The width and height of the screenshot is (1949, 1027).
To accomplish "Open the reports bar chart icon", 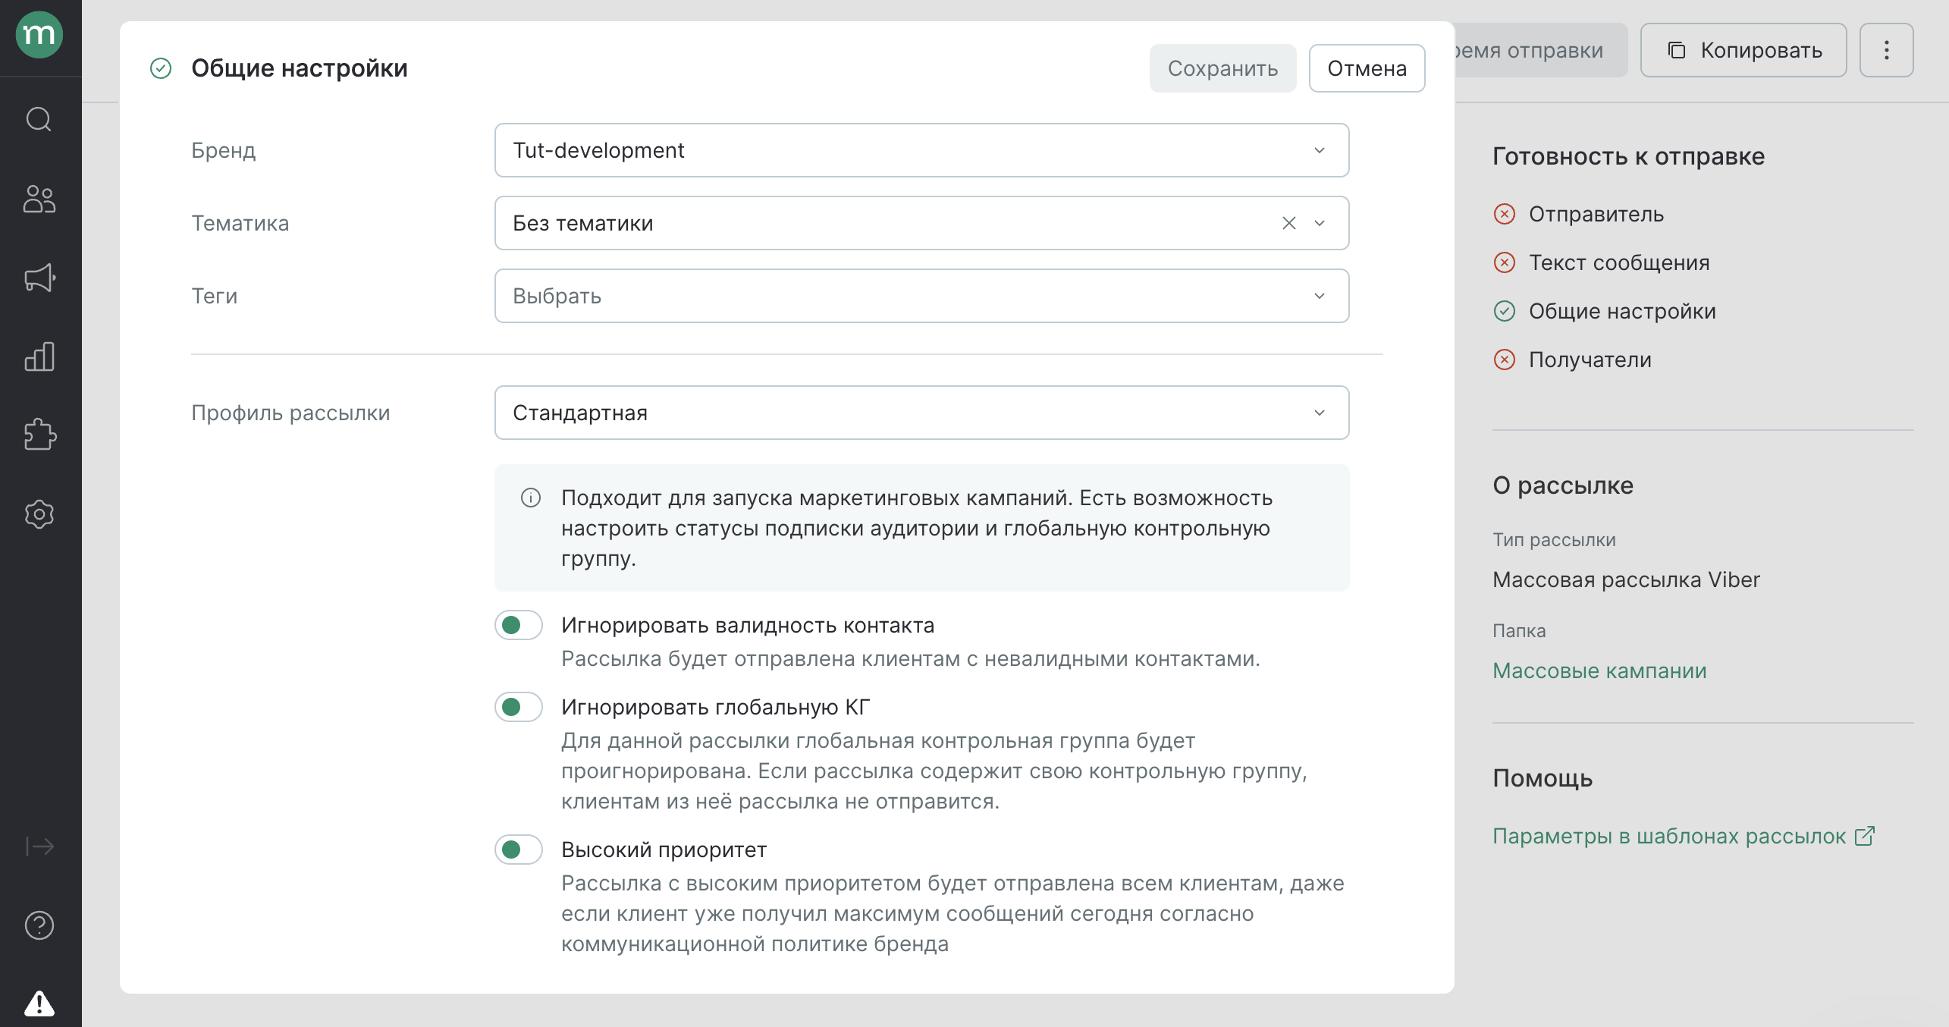I will coord(39,356).
